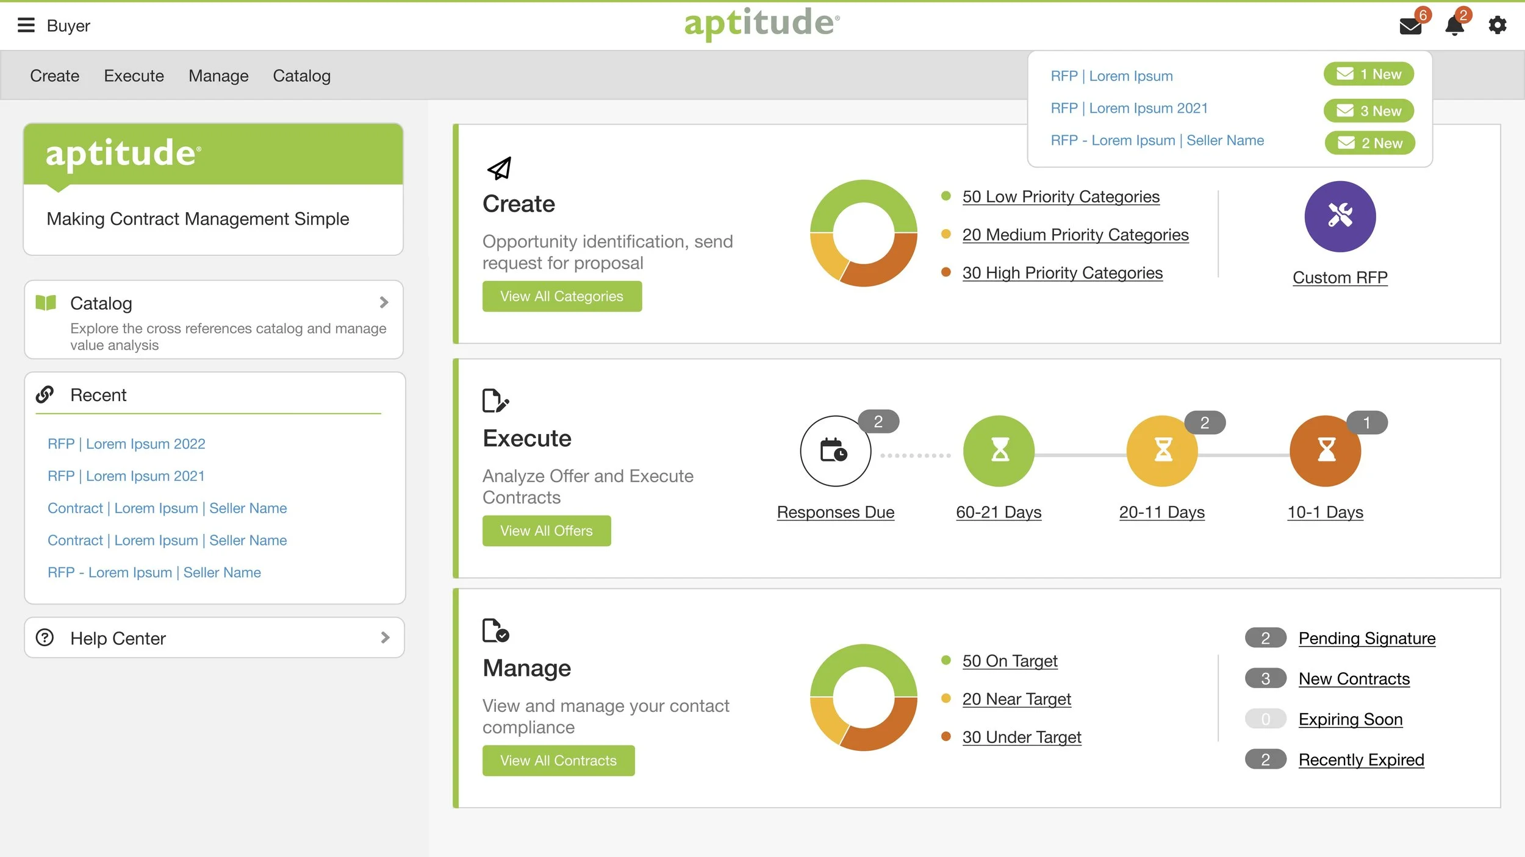This screenshot has height=857, width=1525.
Task: Open RFP | Lorem Ipsum 2022 recent link
Action: [x=126, y=444]
